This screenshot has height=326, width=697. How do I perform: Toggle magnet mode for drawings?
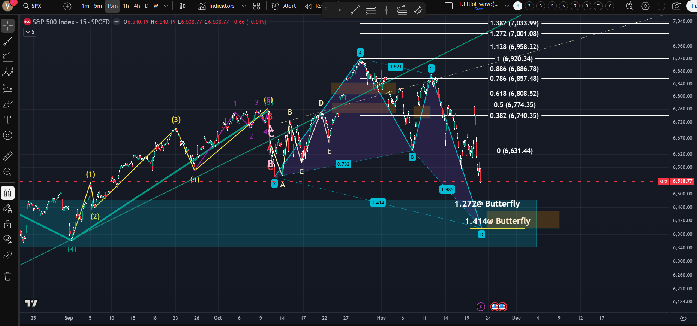[x=7, y=193]
